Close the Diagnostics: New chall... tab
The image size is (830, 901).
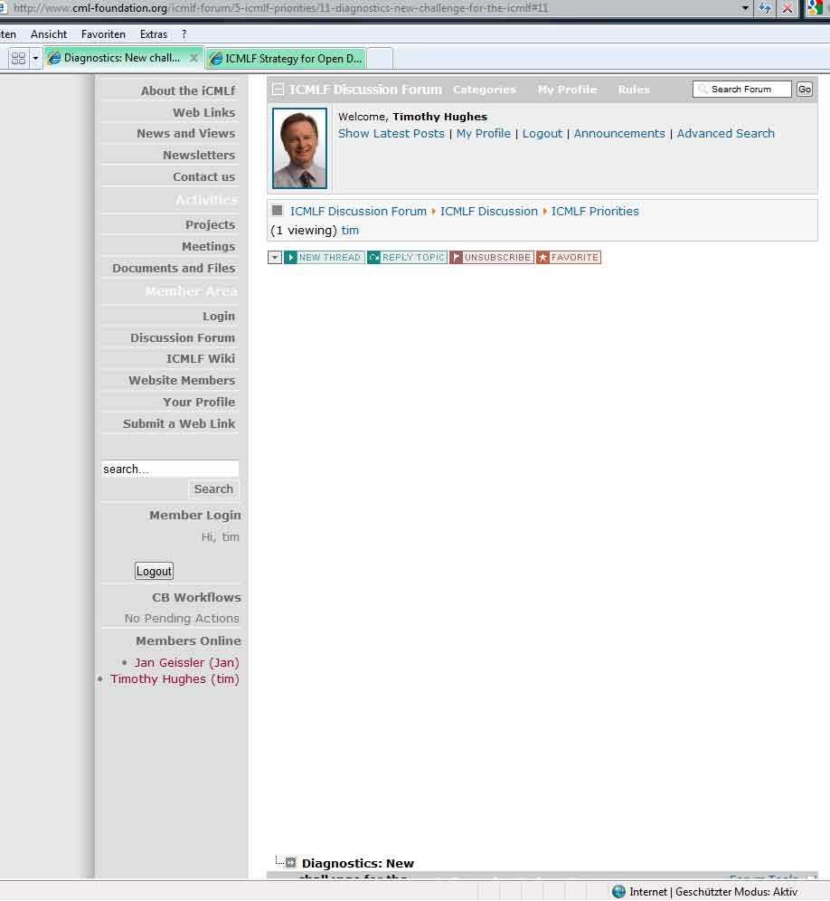tap(193, 58)
